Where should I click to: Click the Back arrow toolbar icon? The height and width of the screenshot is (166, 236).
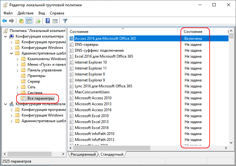coord(4,21)
